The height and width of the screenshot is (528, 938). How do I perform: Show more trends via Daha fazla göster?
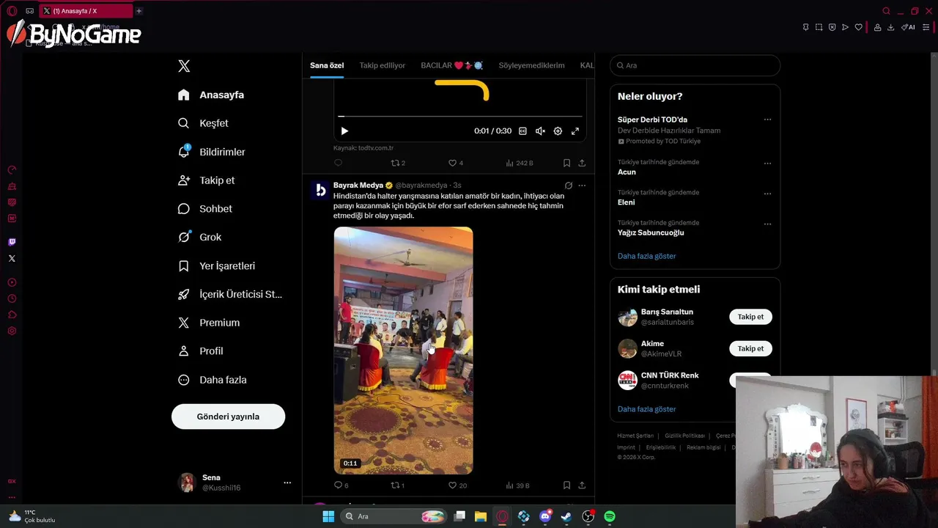point(646,256)
